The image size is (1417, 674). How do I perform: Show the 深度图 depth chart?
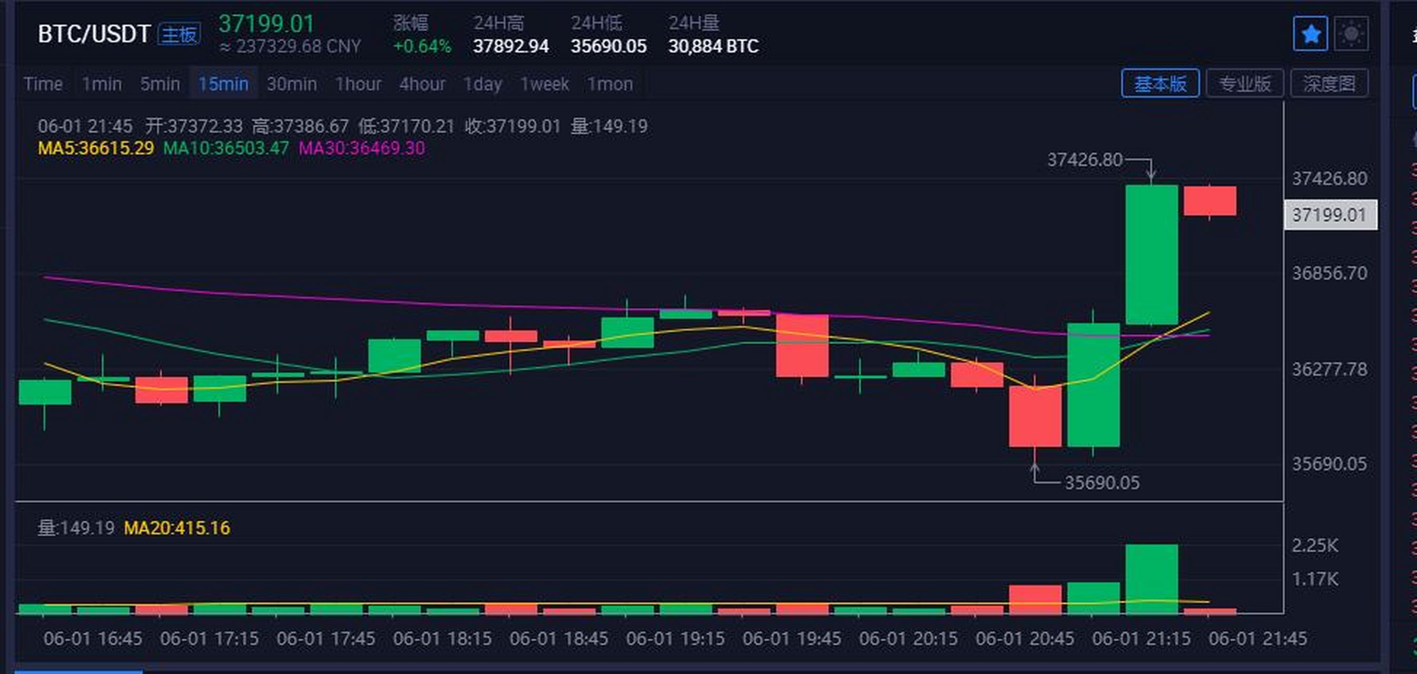click(x=1329, y=84)
